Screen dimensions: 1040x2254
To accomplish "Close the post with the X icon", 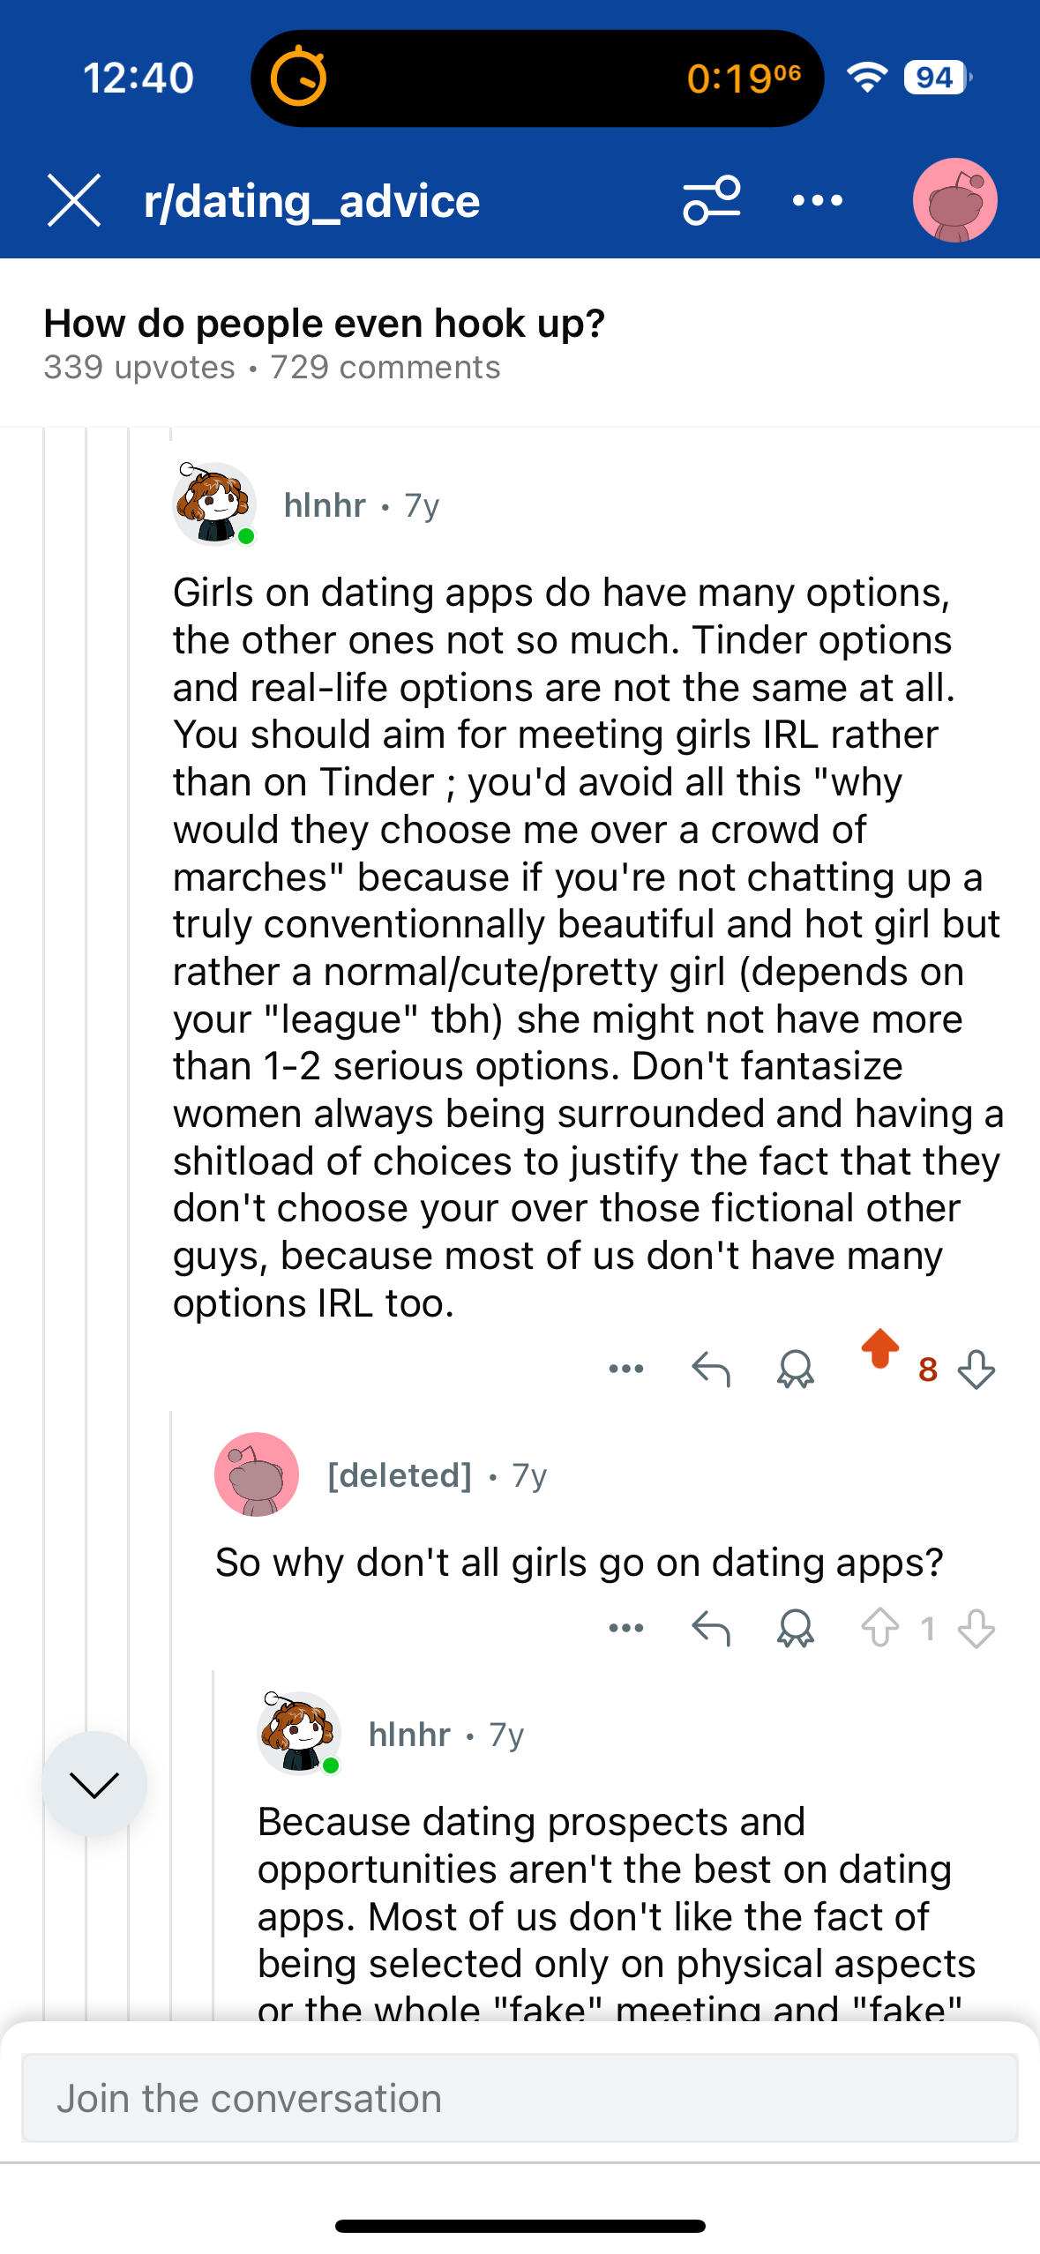I will [74, 200].
